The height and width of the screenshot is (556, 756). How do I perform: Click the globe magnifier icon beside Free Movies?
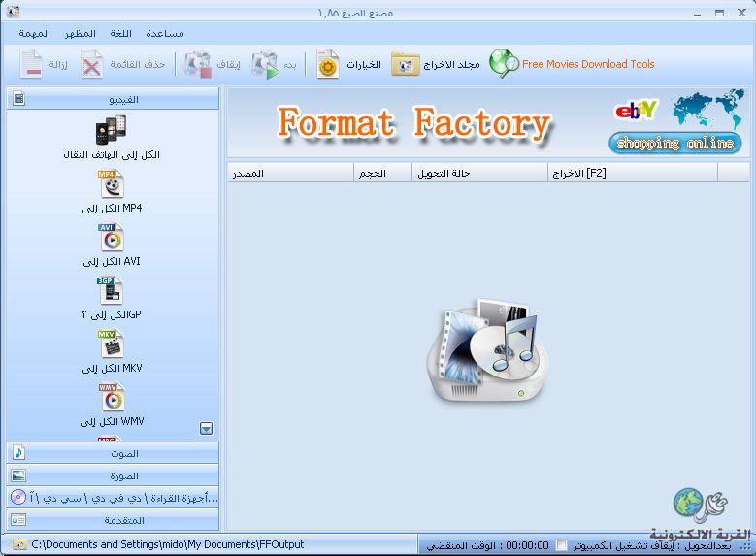(x=504, y=63)
